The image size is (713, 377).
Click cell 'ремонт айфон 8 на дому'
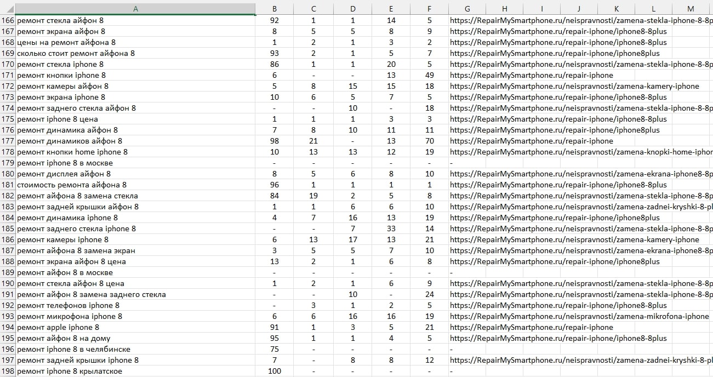coord(135,338)
